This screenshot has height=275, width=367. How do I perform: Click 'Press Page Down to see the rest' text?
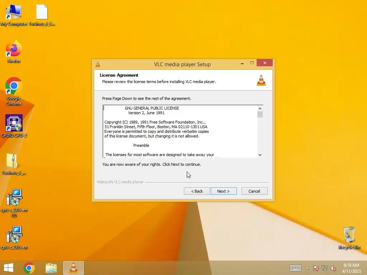[147, 98]
